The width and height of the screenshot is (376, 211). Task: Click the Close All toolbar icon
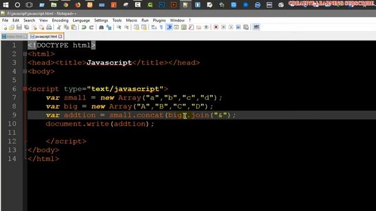point(42,28)
